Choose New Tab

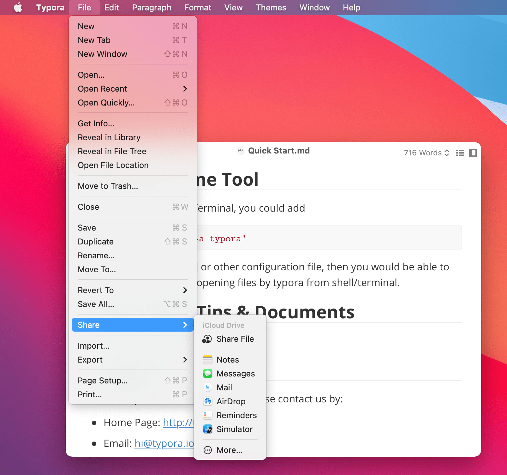tap(133, 40)
